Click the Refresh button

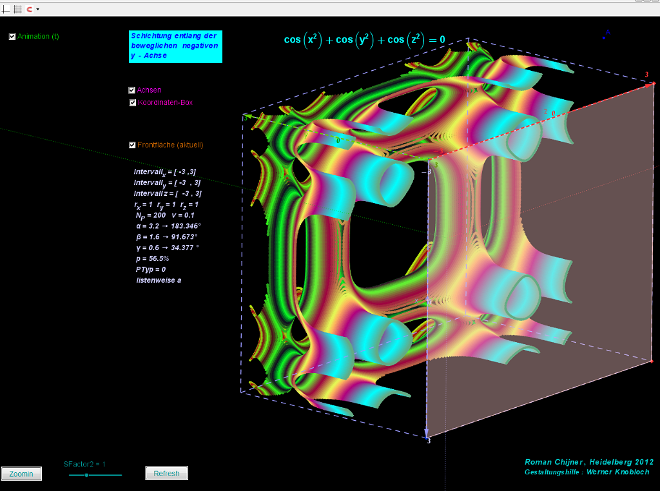[166, 474]
